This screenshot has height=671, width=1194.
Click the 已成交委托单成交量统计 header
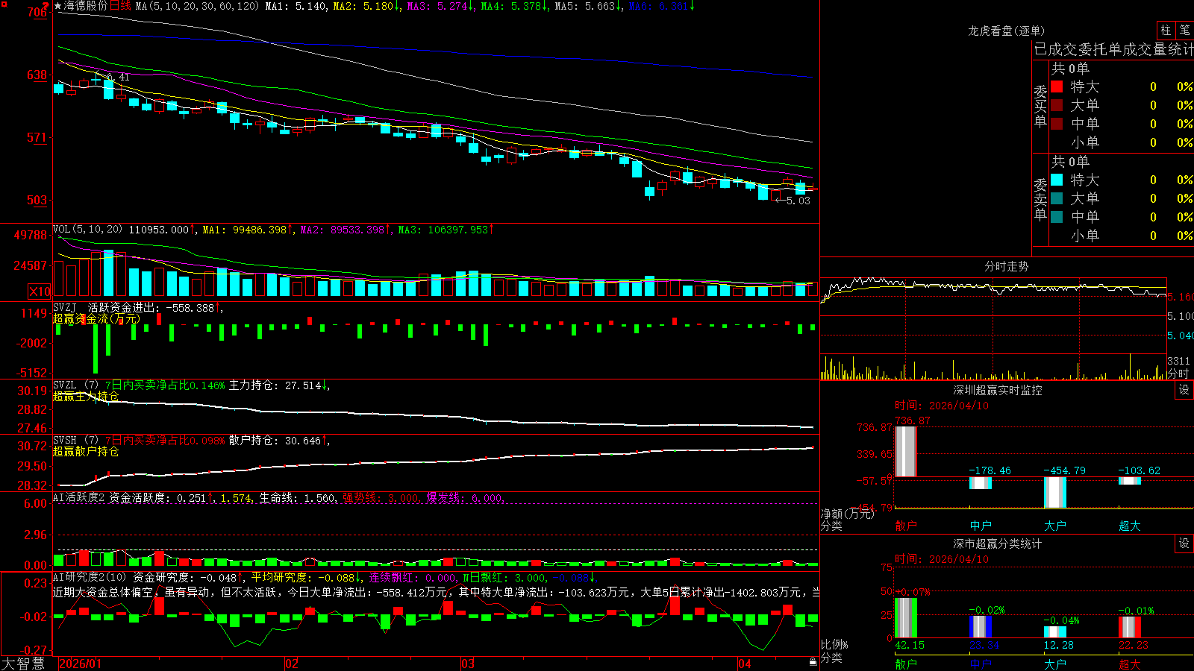pyautogui.click(x=1113, y=49)
